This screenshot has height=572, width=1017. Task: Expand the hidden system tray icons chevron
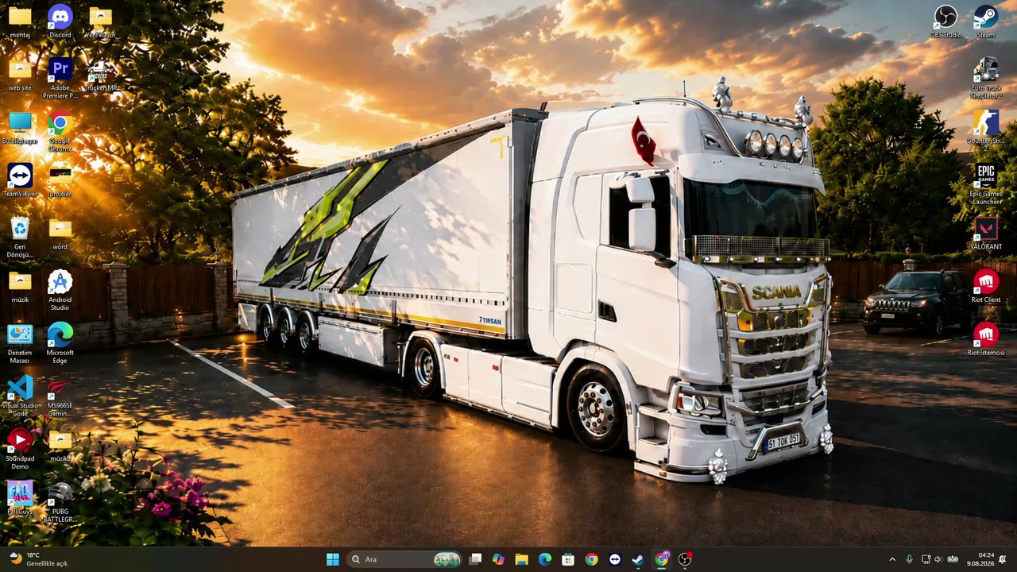pos(892,559)
